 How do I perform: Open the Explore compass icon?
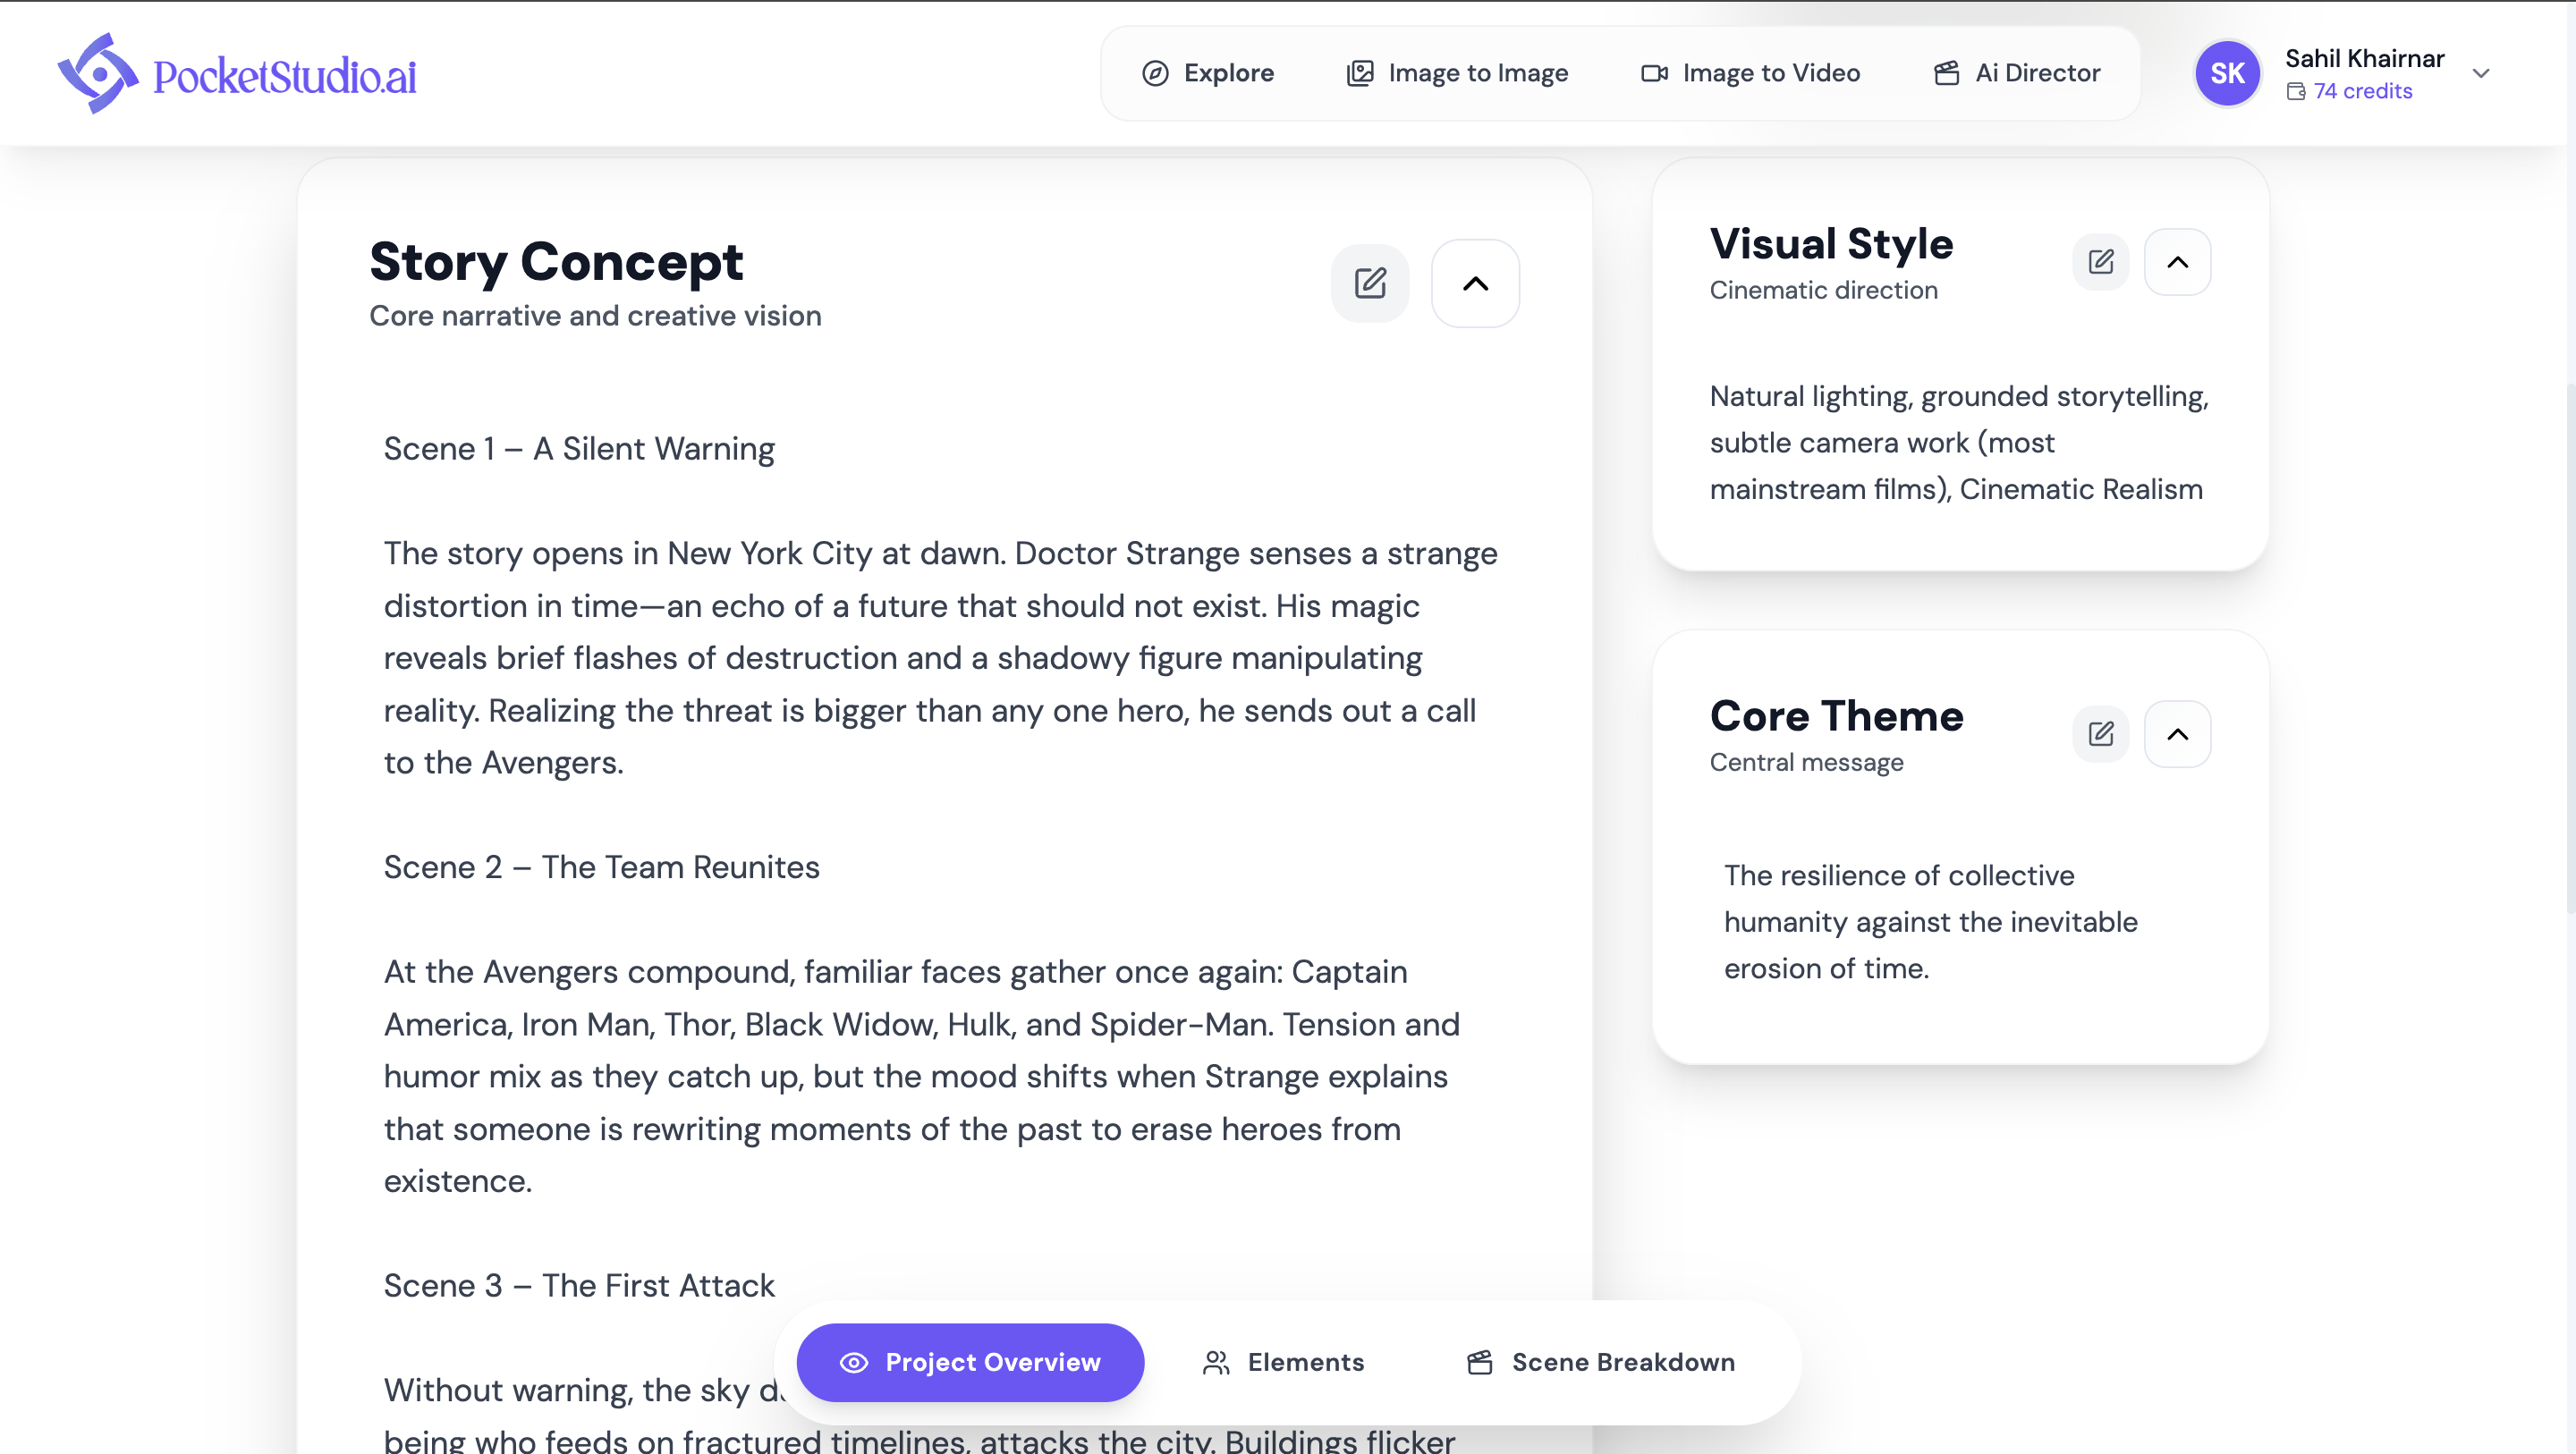tap(1155, 73)
